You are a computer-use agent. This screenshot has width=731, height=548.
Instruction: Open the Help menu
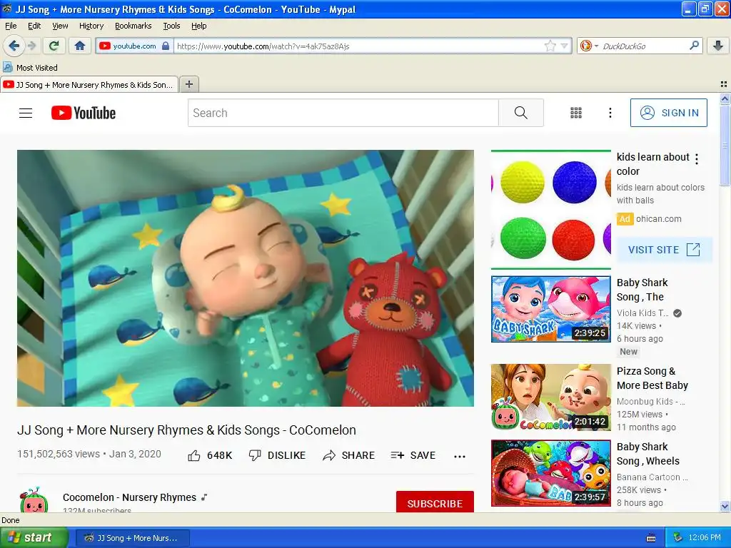click(198, 26)
